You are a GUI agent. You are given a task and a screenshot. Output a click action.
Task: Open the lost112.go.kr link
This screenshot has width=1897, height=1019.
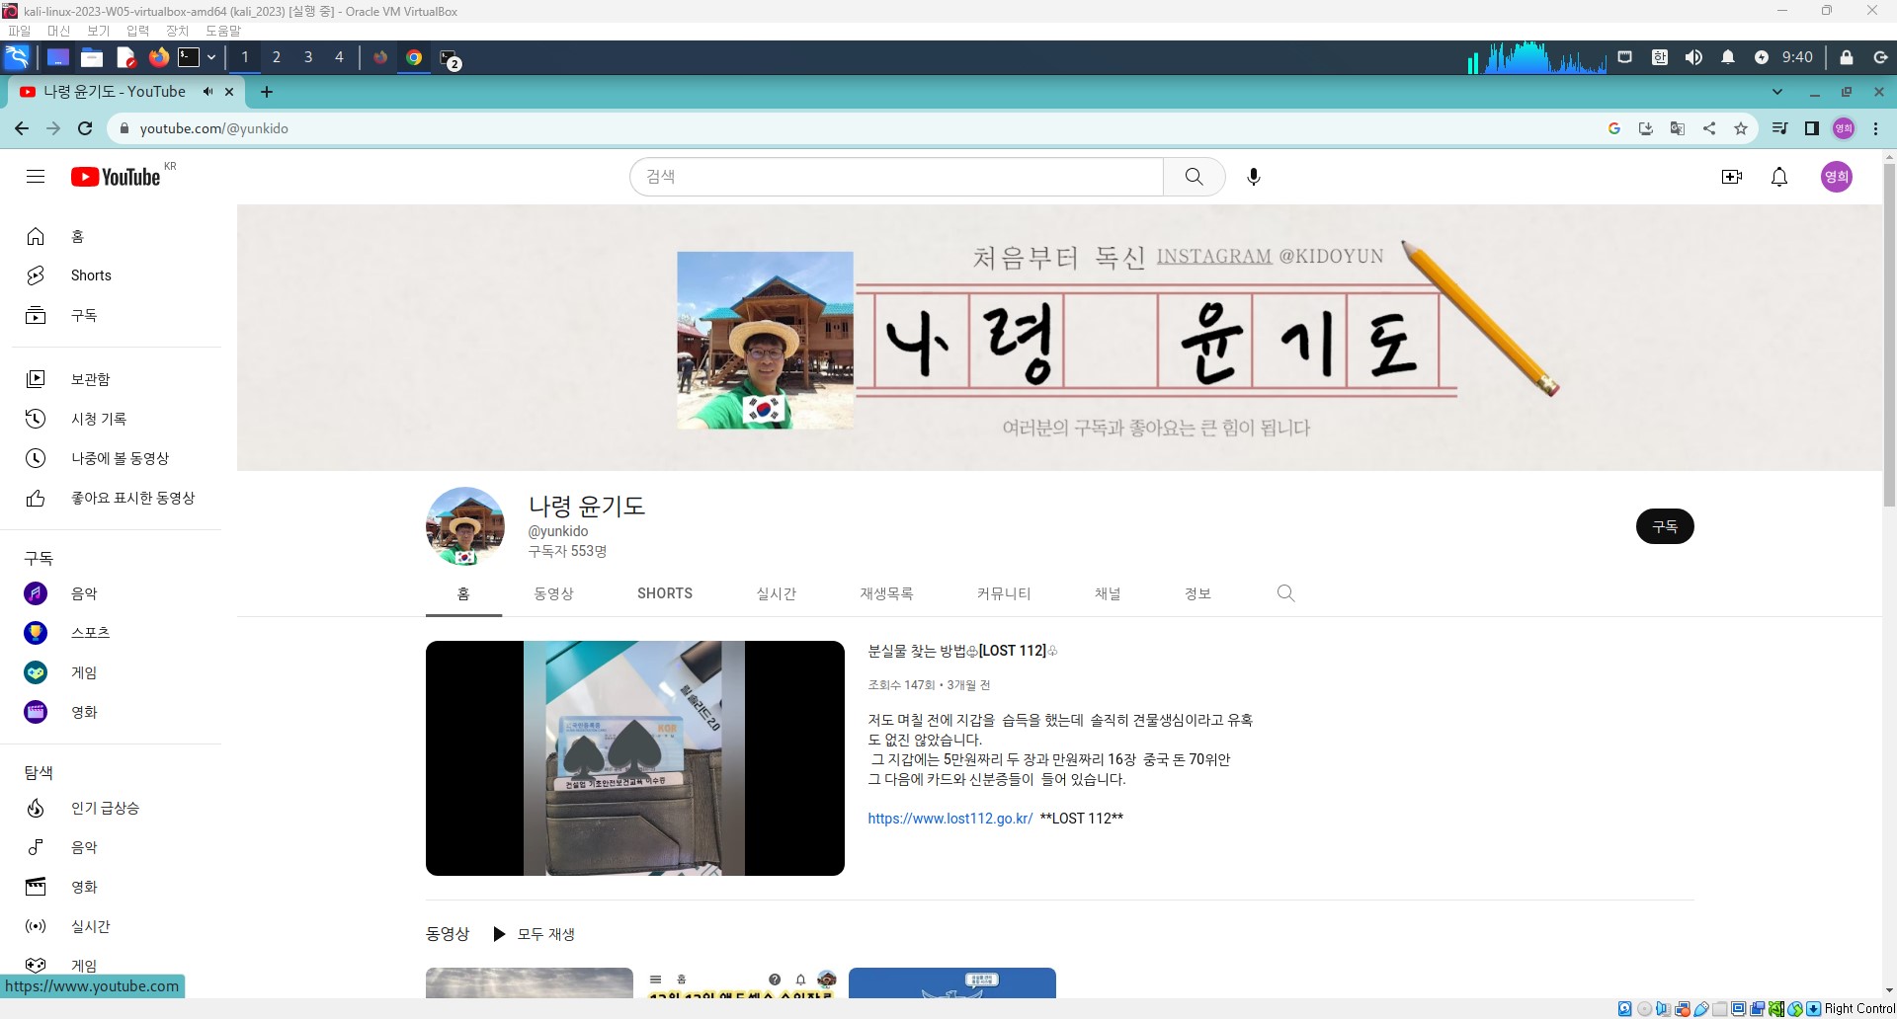pos(950,819)
